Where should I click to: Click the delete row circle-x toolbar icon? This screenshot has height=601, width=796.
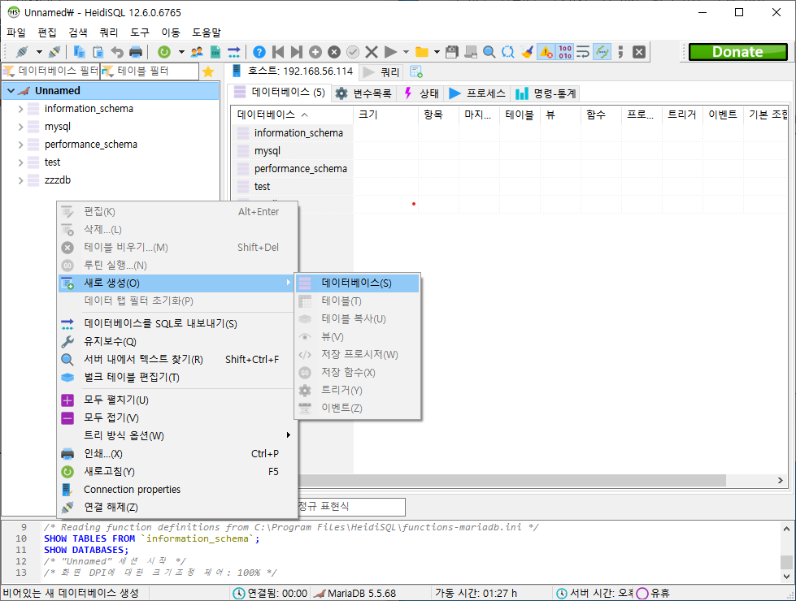tap(334, 52)
